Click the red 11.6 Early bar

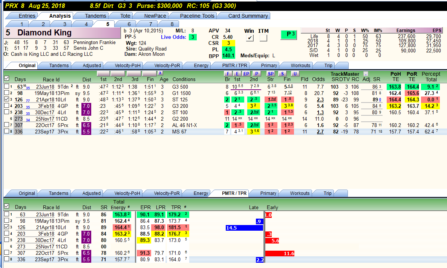(280, 253)
